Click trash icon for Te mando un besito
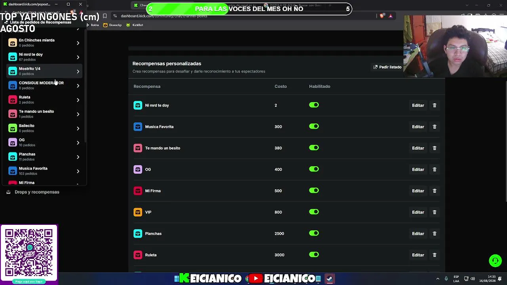Image resolution: width=507 pixels, height=285 pixels. (435, 148)
